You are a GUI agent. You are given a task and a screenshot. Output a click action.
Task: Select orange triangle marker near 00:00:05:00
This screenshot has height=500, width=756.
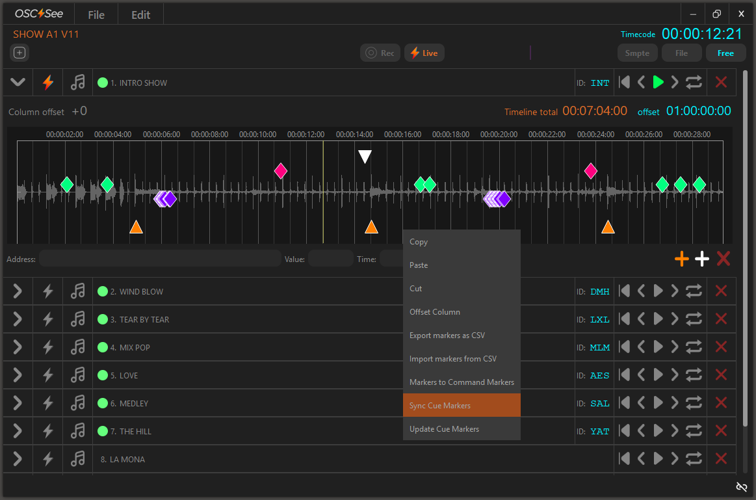[136, 227]
